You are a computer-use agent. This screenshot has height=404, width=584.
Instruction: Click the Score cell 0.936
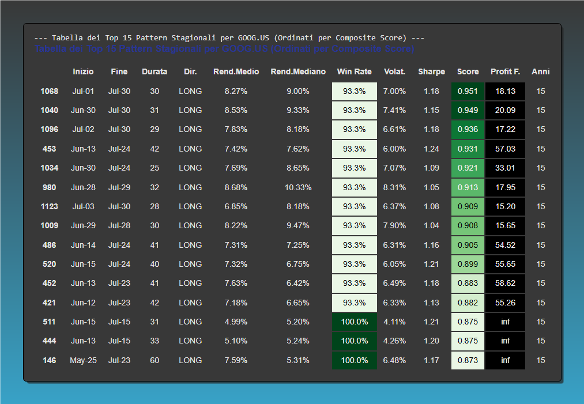[468, 129]
